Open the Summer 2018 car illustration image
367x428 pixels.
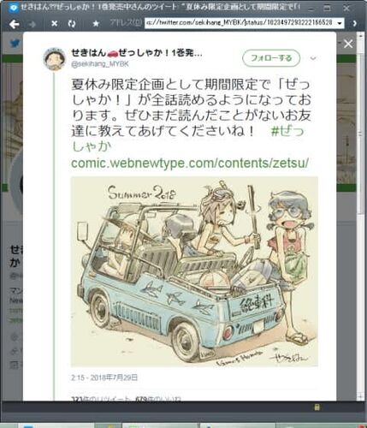click(194, 271)
